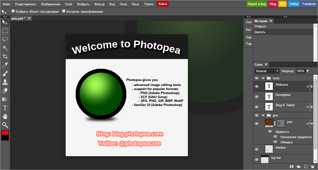Viewport: 318px width, 170px height.
Task: Close the Слои panel
Action: tap(266, 65)
